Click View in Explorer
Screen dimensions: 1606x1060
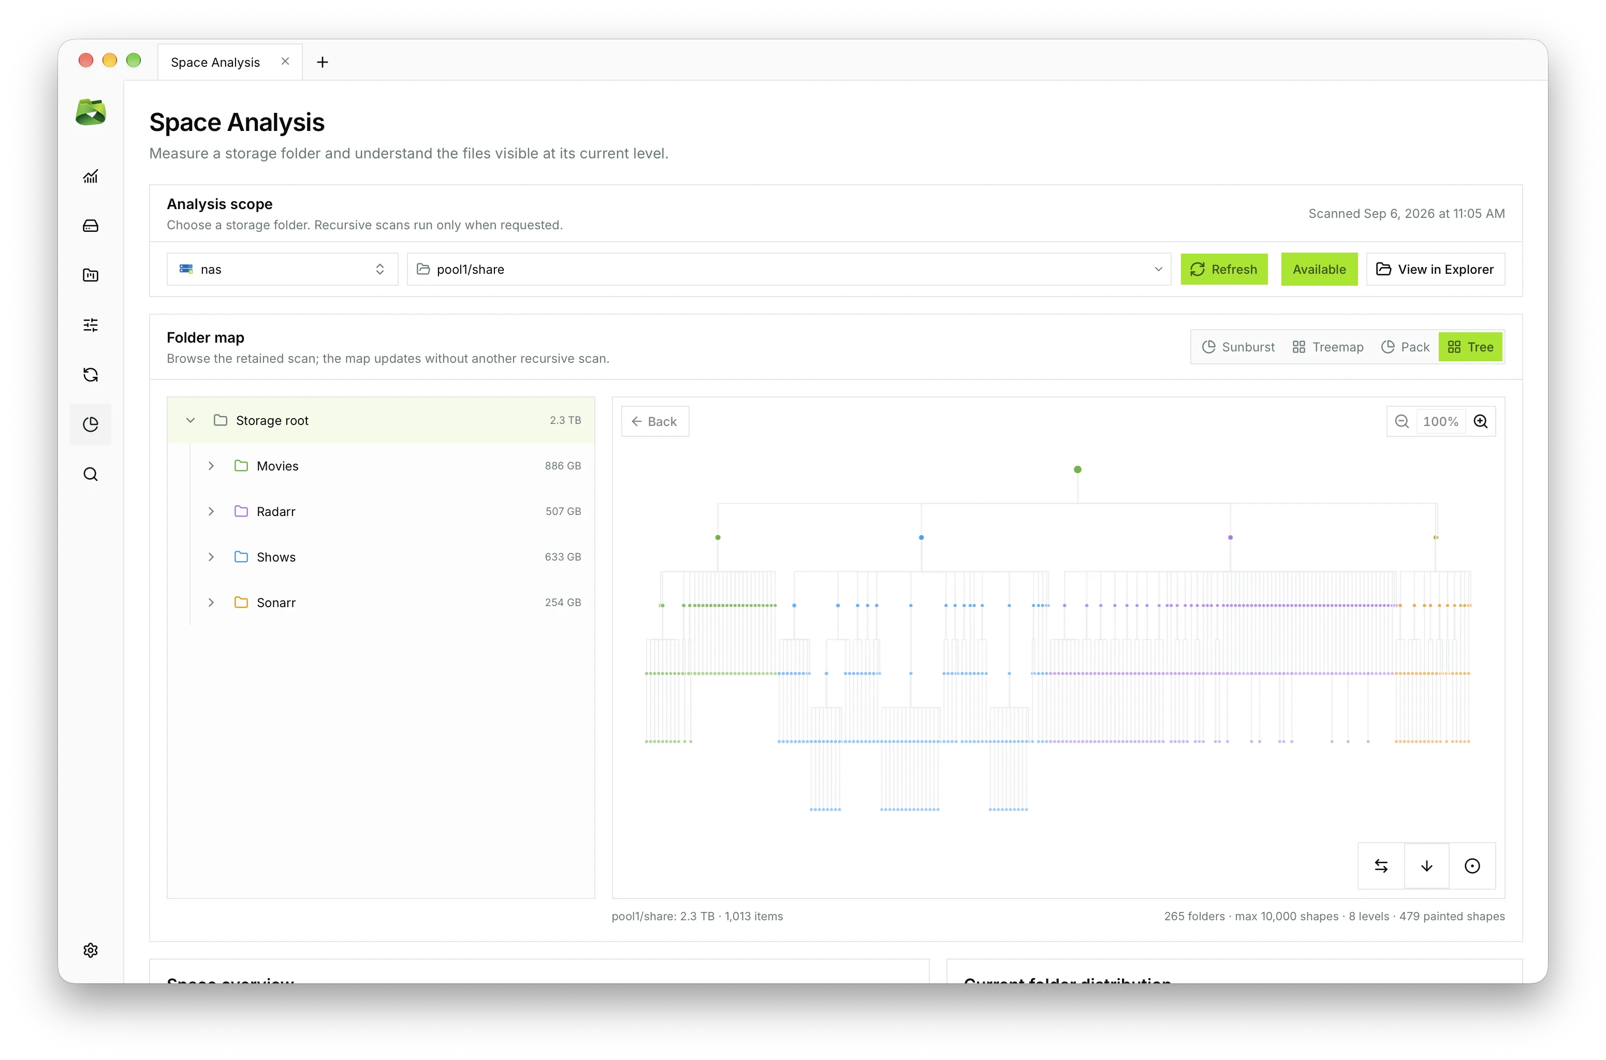[x=1436, y=269]
